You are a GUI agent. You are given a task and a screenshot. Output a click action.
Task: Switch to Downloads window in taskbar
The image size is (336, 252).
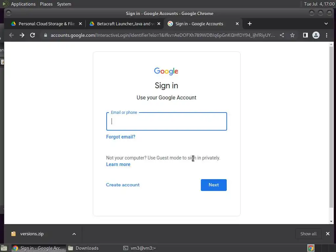coord(83,248)
